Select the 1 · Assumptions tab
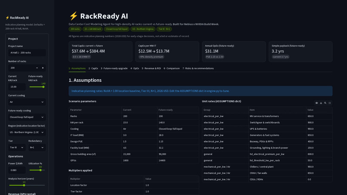Screen dimensions: 347x195 tap(77, 68)
